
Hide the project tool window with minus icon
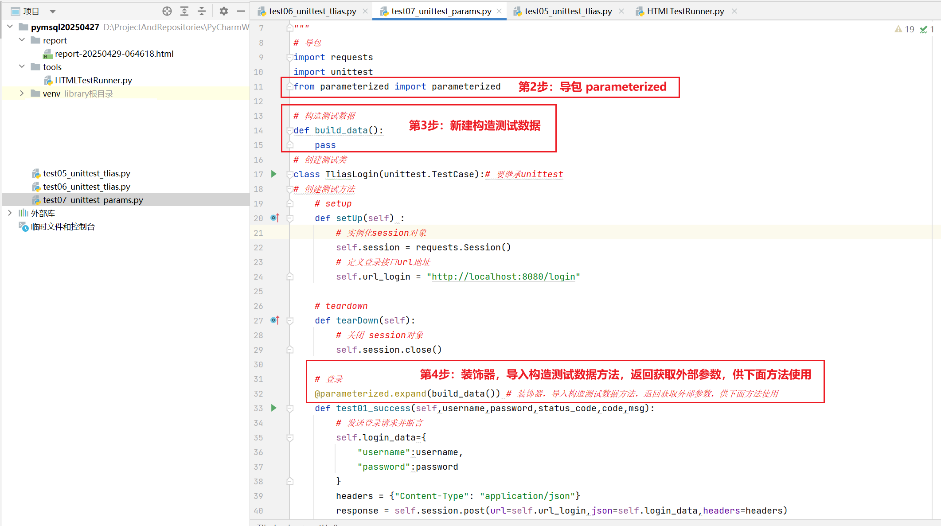coord(241,12)
